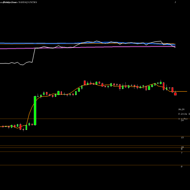The height and width of the screenshot is (190, 190).
Task: Click the 36.28 price value
Action: pos(181,109)
